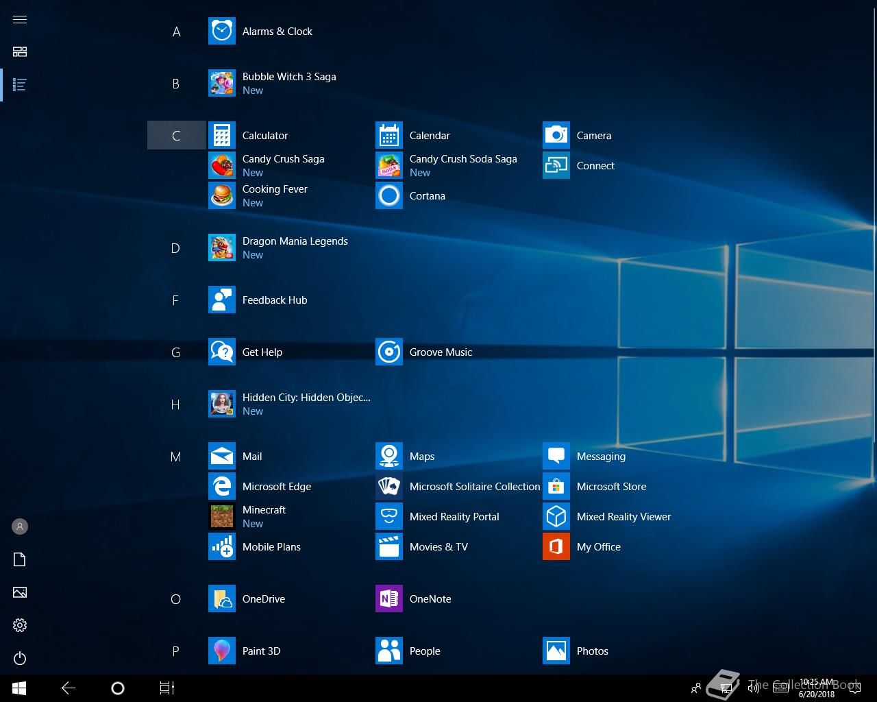Switch to all apps list view
This screenshot has width=877, height=702.
(20, 85)
